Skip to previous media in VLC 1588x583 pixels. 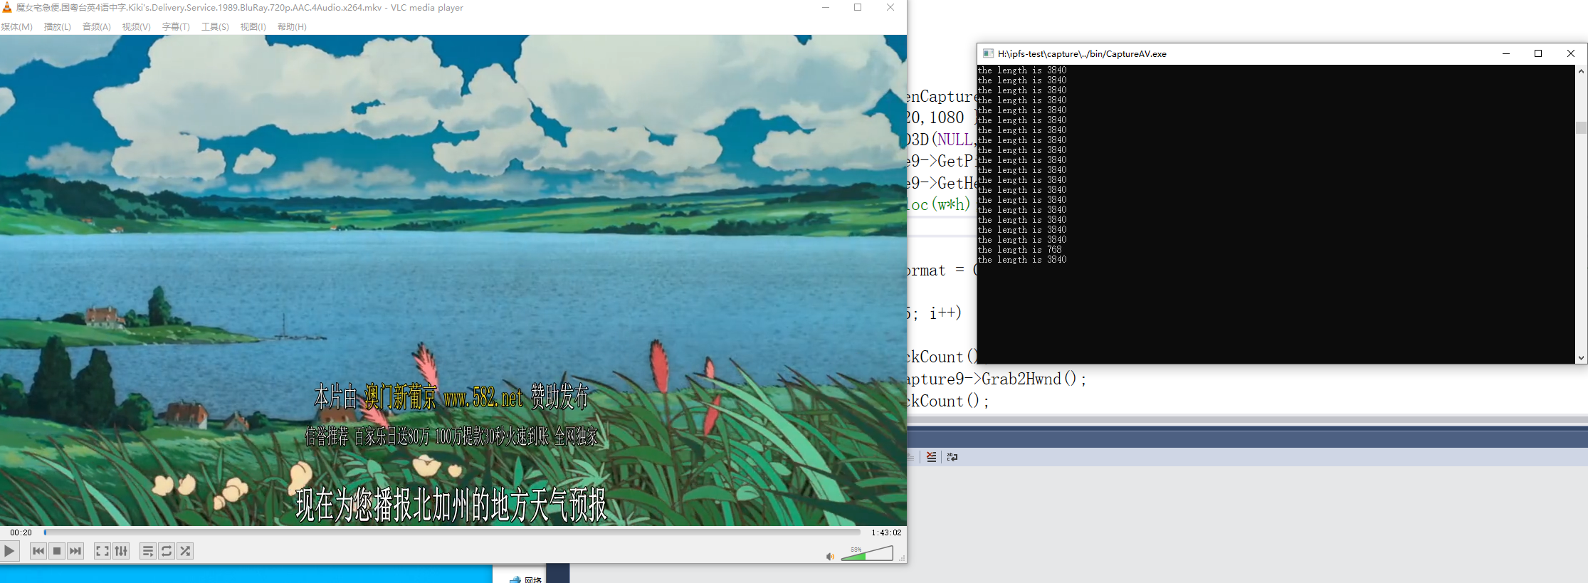[38, 551]
